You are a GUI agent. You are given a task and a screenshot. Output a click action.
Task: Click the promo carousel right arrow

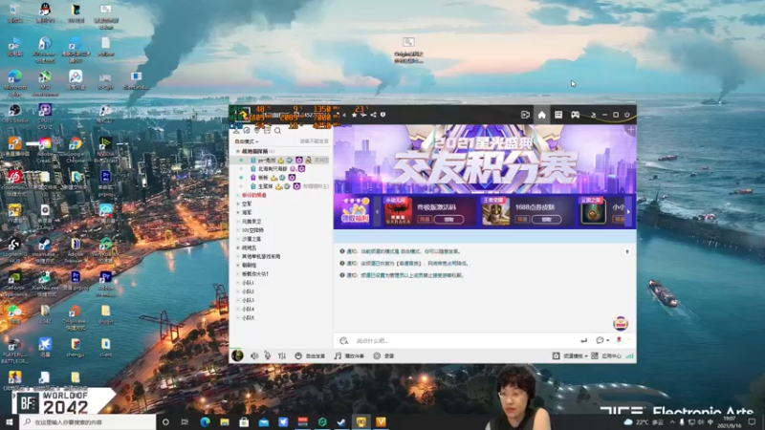[628, 211]
